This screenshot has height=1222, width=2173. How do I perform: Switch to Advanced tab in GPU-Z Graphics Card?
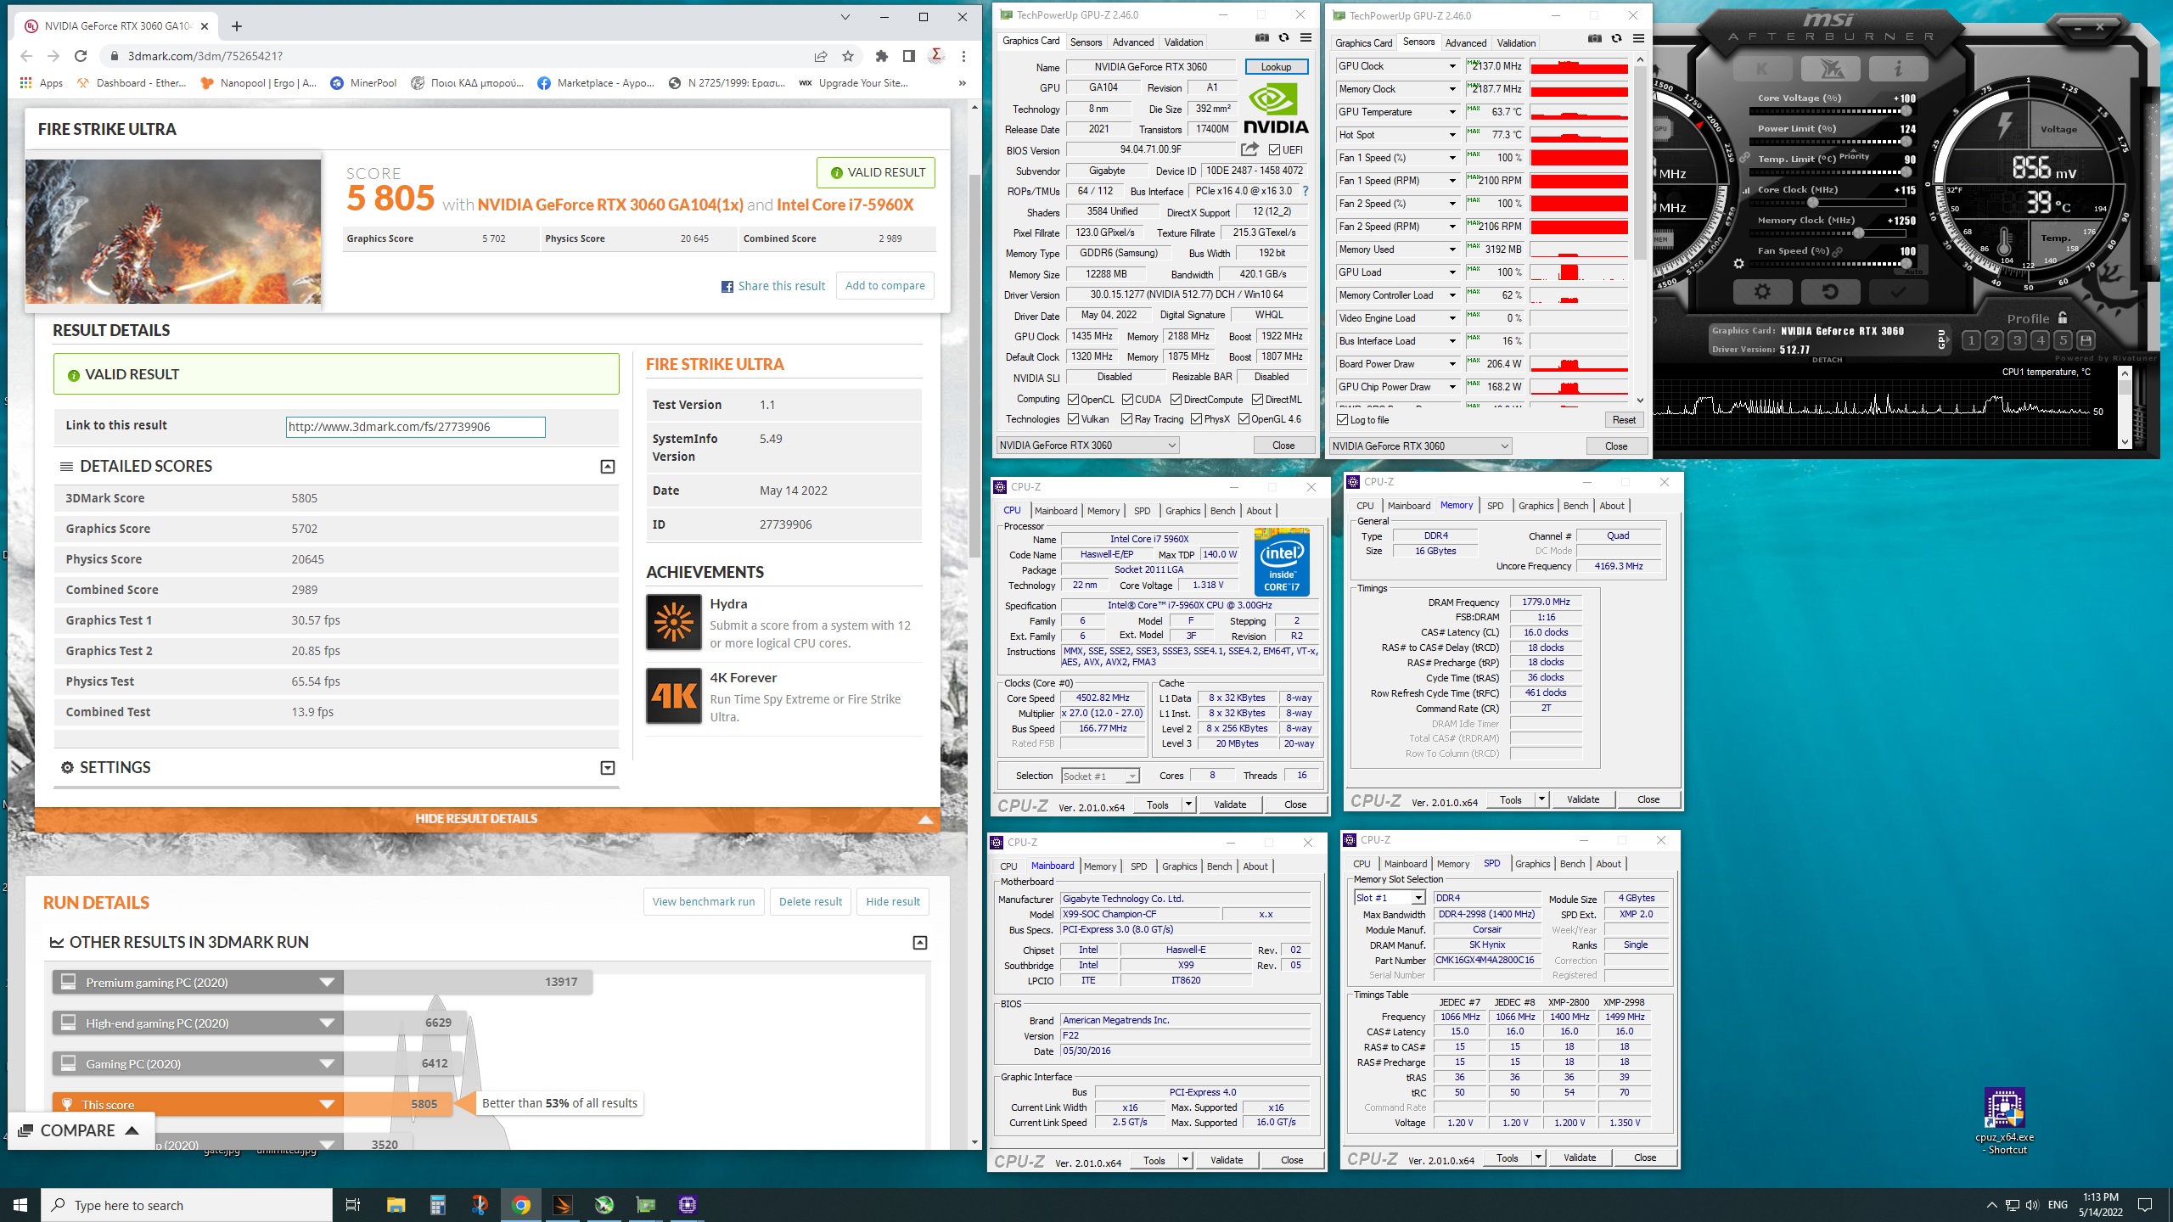click(x=1133, y=42)
